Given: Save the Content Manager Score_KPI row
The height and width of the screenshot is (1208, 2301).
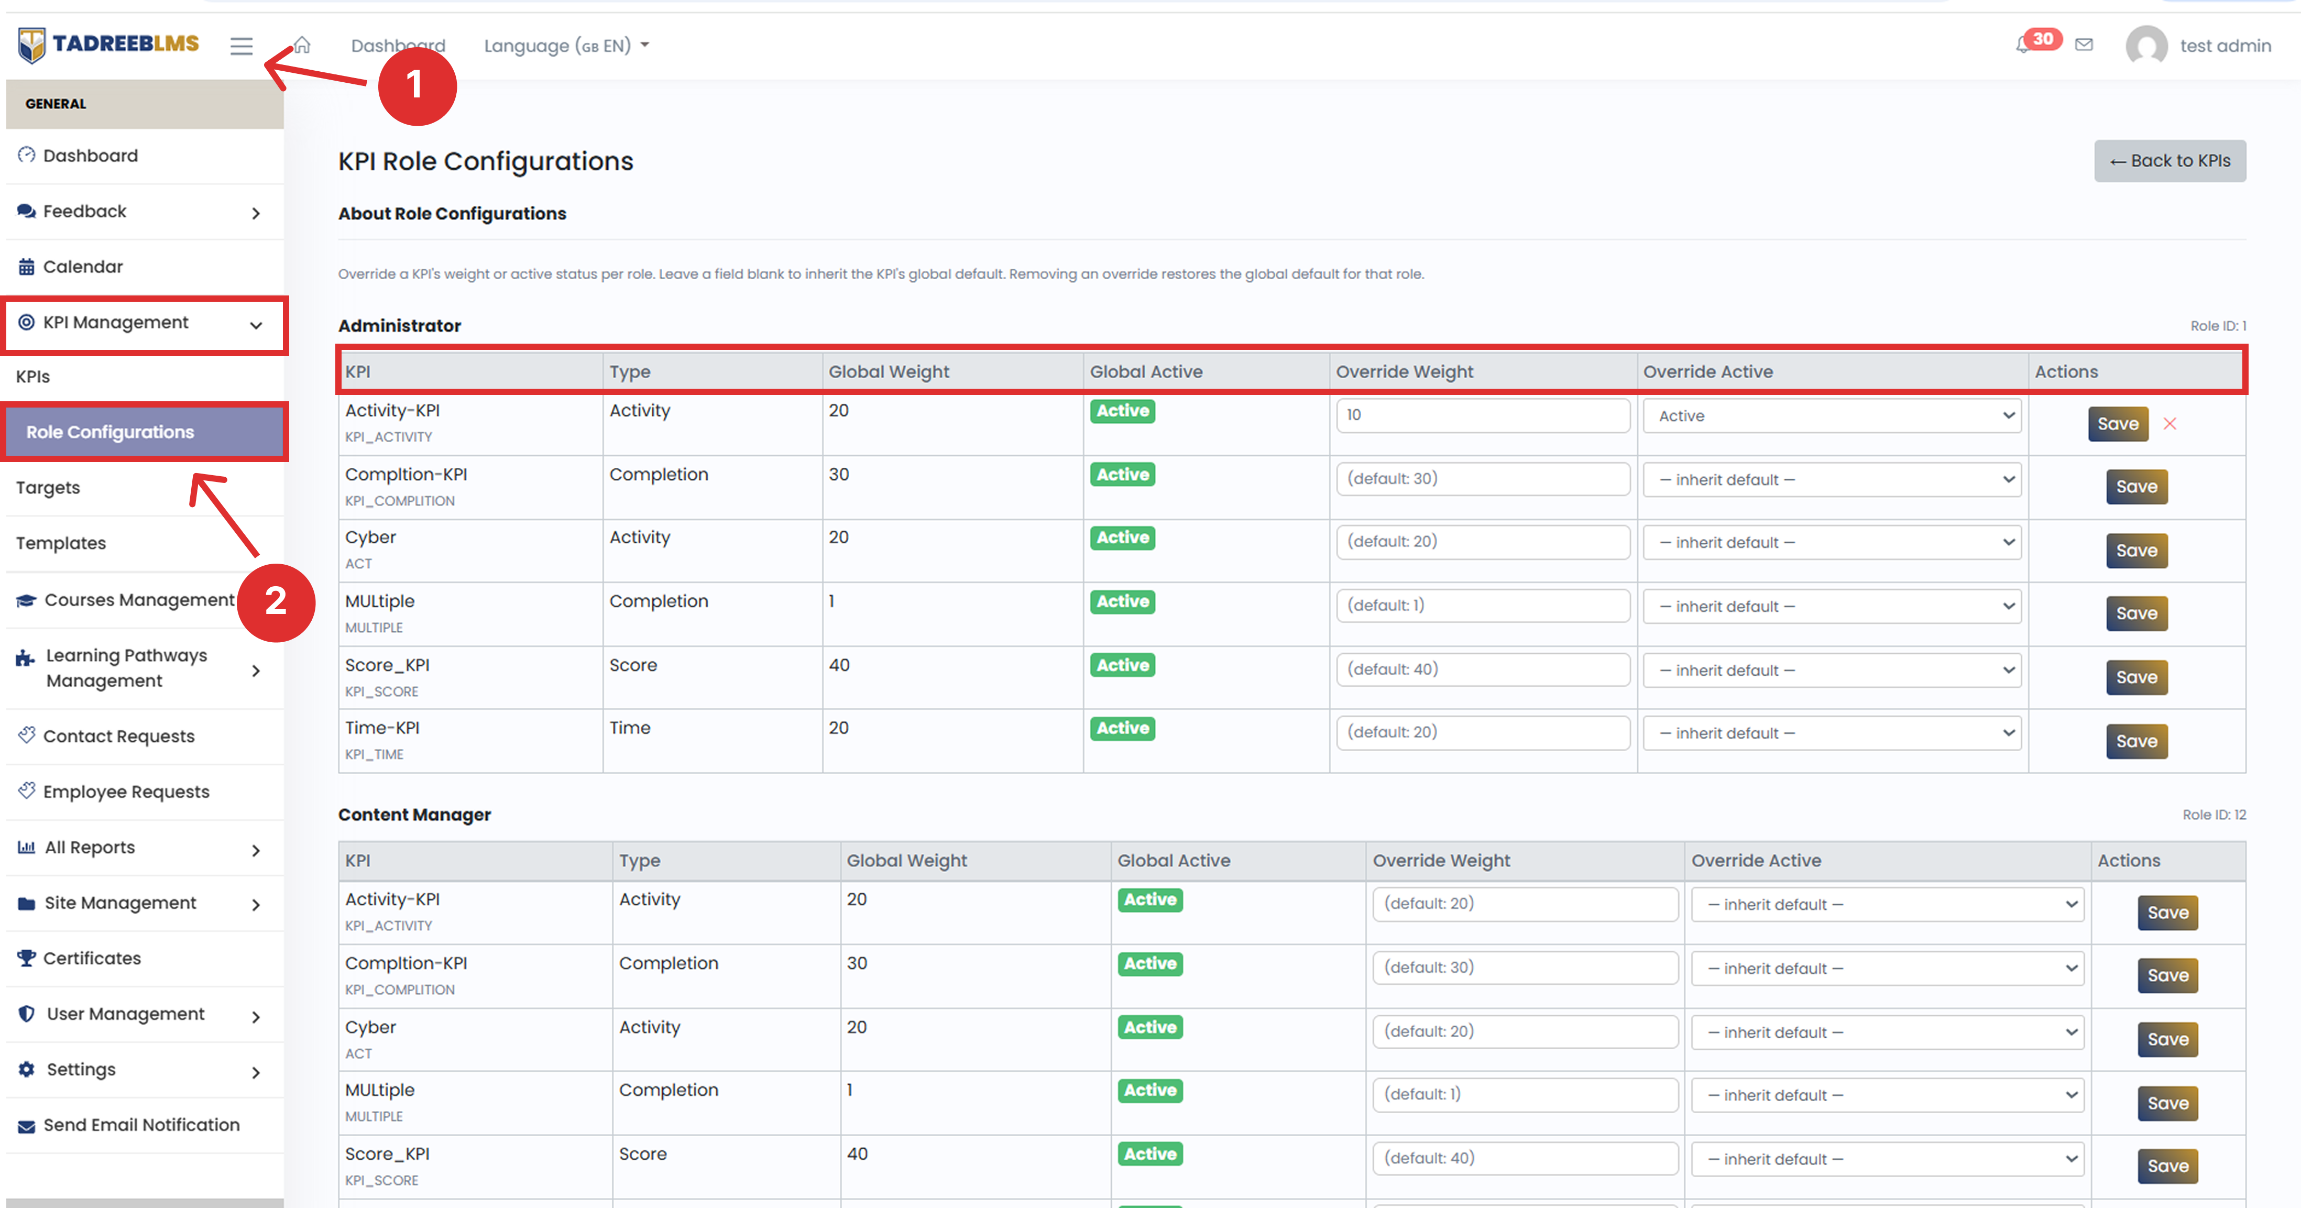Looking at the screenshot, I should pyautogui.click(x=2168, y=1166).
